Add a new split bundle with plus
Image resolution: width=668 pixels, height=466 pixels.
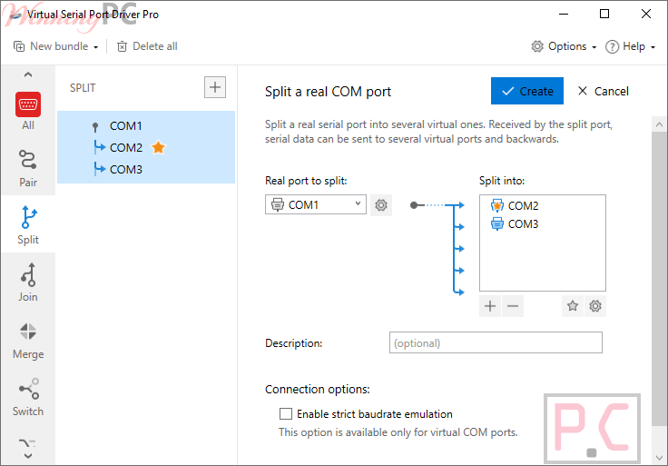click(215, 87)
